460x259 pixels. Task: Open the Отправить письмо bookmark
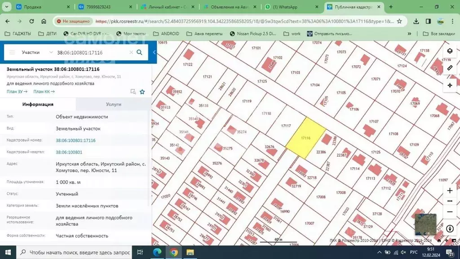329,34
